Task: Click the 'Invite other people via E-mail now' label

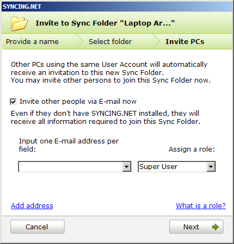Action: (78, 102)
